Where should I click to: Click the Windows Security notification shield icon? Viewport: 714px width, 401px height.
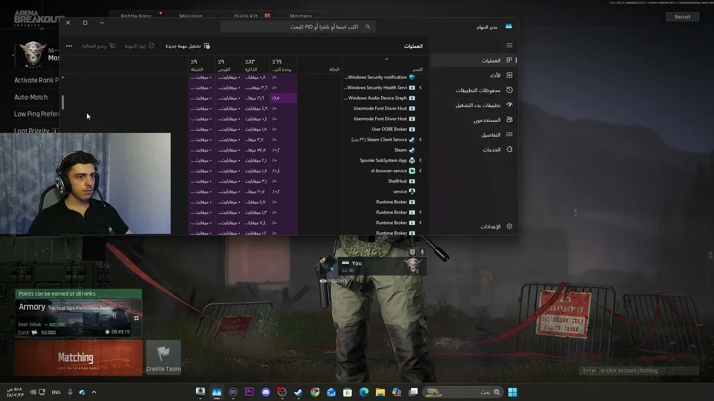point(412,77)
